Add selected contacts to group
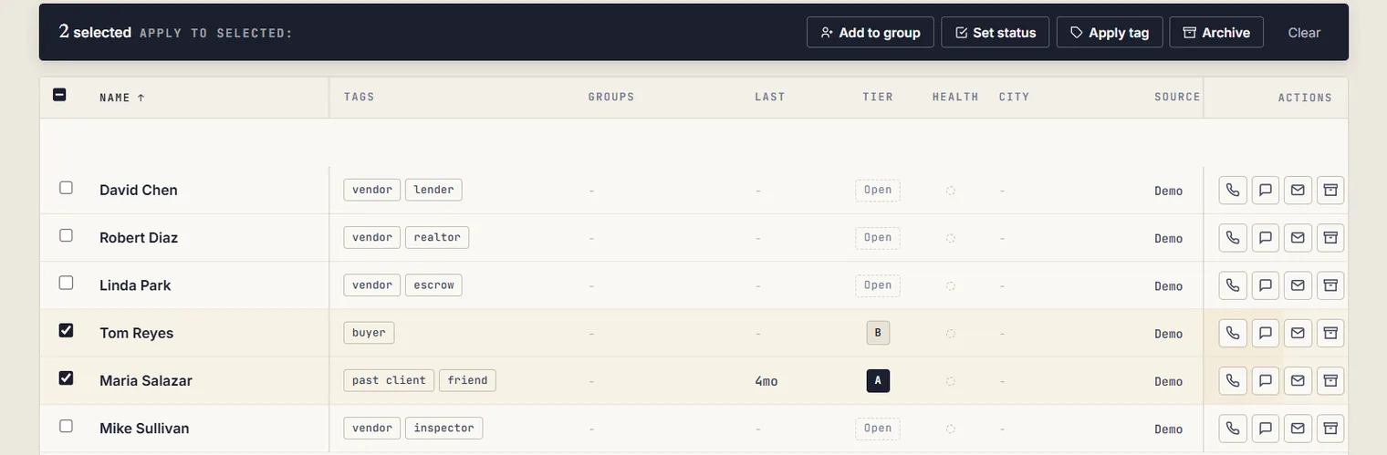The width and height of the screenshot is (1387, 455). tap(871, 32)
